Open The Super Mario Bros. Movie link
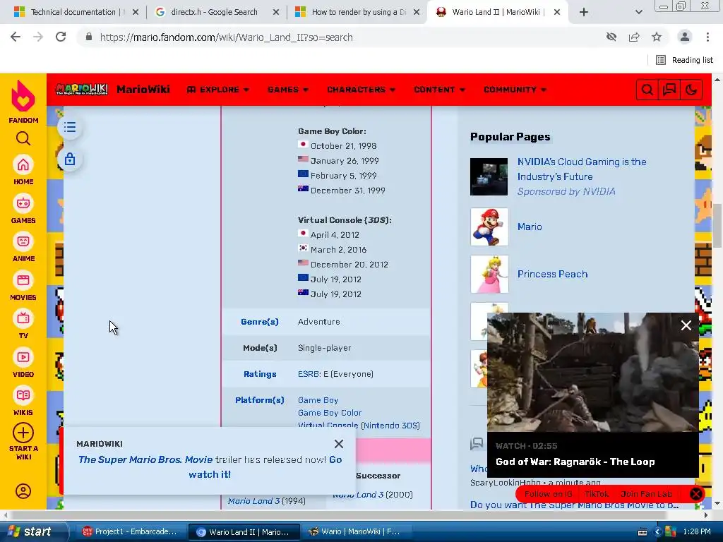The width and height of the screenshot is (723, 542). point(145,459)
